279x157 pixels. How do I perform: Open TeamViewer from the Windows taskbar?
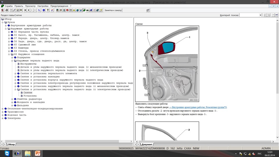[7, 153]
